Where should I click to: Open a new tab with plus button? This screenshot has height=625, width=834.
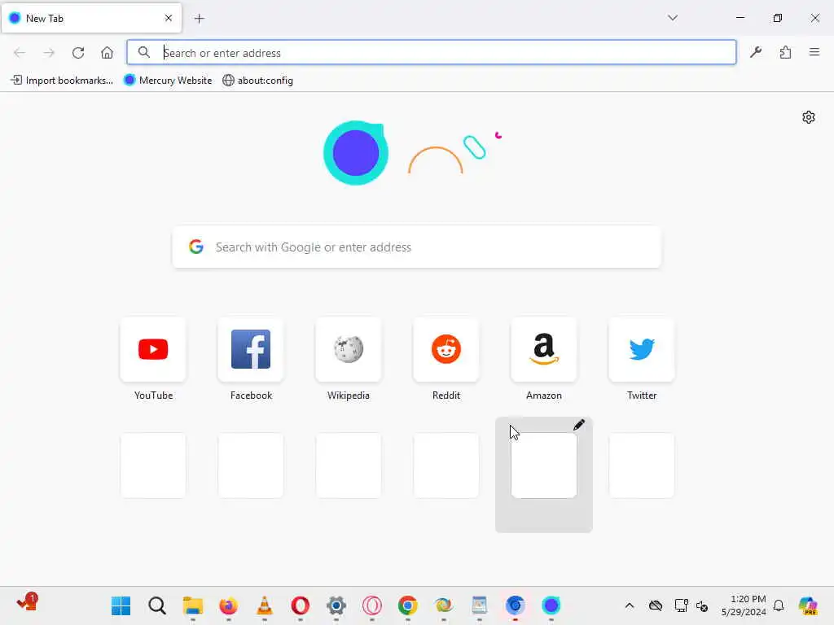[x=199, y=19]
